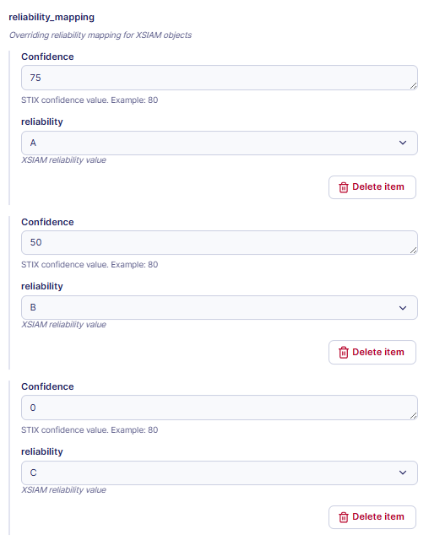Click trash icon for the confidence 75 item
This screenshot has height=540, width=429.
point(343,187)
